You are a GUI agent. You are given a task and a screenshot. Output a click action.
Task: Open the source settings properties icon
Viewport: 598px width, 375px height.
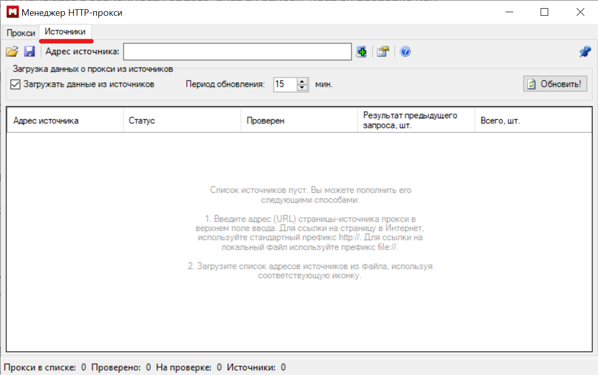383,51
